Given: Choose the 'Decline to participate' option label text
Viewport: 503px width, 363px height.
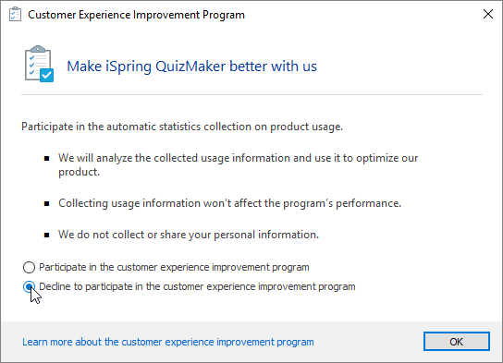Looking at the screenshot, I should pyautogui.click(x=197, y=286).
